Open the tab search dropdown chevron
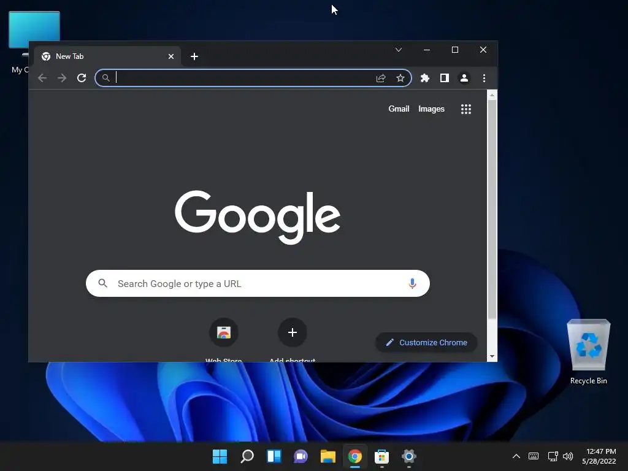Screen dimensions: 628x471 (x=399, y=50)
